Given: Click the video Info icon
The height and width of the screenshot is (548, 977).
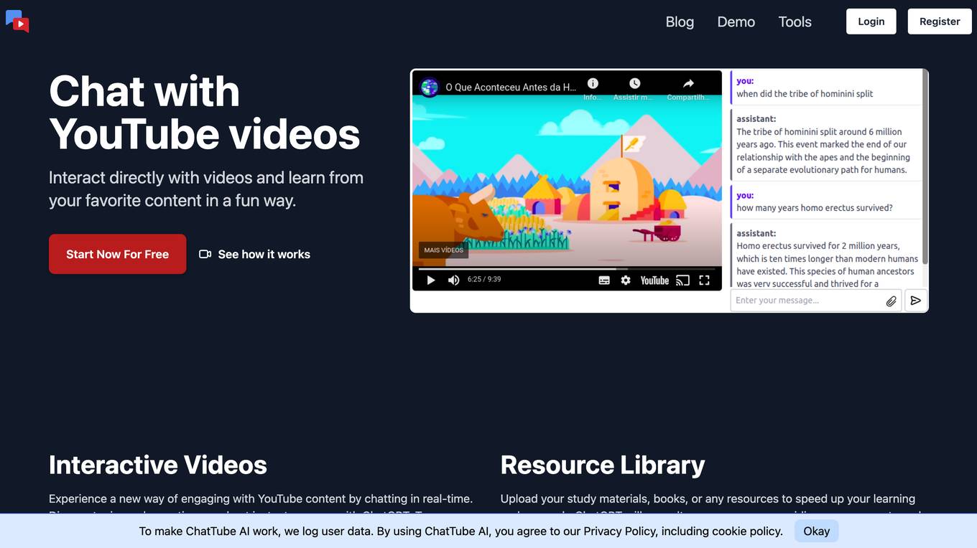Looking at the screenshot, I should tap(593, 84).
